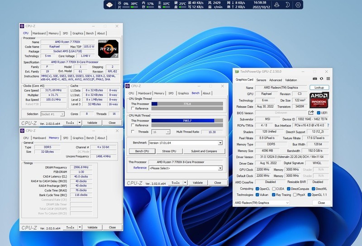Check the Single Thread Reference checkbox
This screenshot has width=362, height=246.
click(x=132, y=109)
